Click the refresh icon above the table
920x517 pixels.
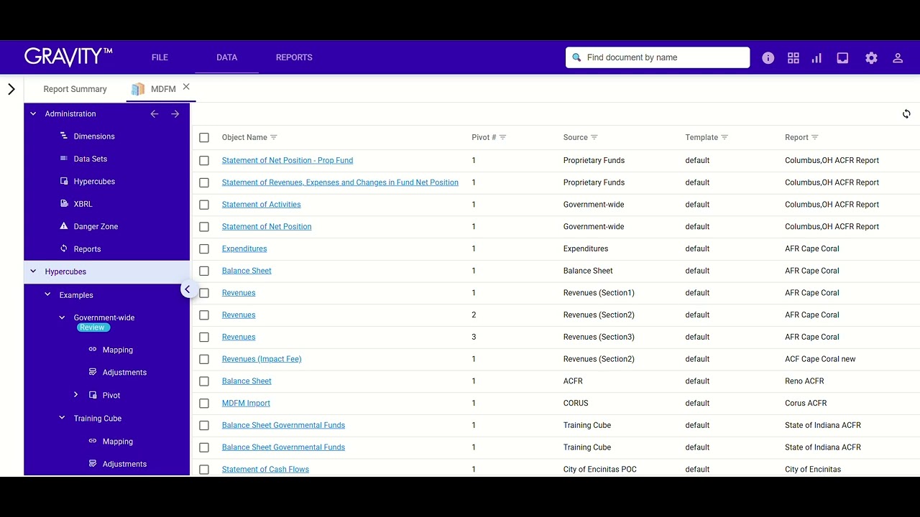pyautogui.click(x=906, y=114)
